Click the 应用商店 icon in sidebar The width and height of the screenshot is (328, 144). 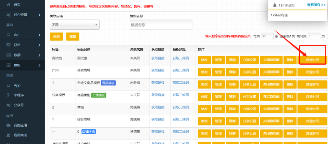click(8, 135)
